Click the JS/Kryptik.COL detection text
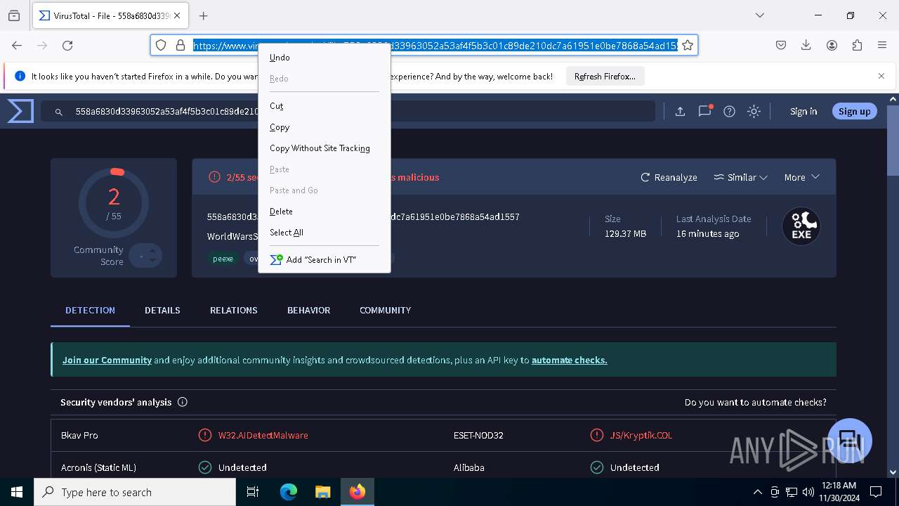This screenshot has height=506, width=899. click(x=641, y=435)
